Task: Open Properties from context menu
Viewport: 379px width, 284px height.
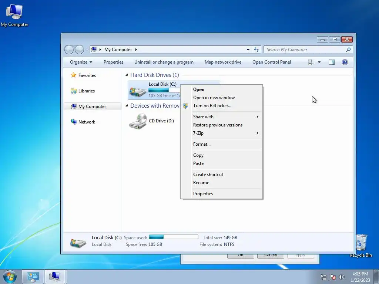Action: pos(203,194)
